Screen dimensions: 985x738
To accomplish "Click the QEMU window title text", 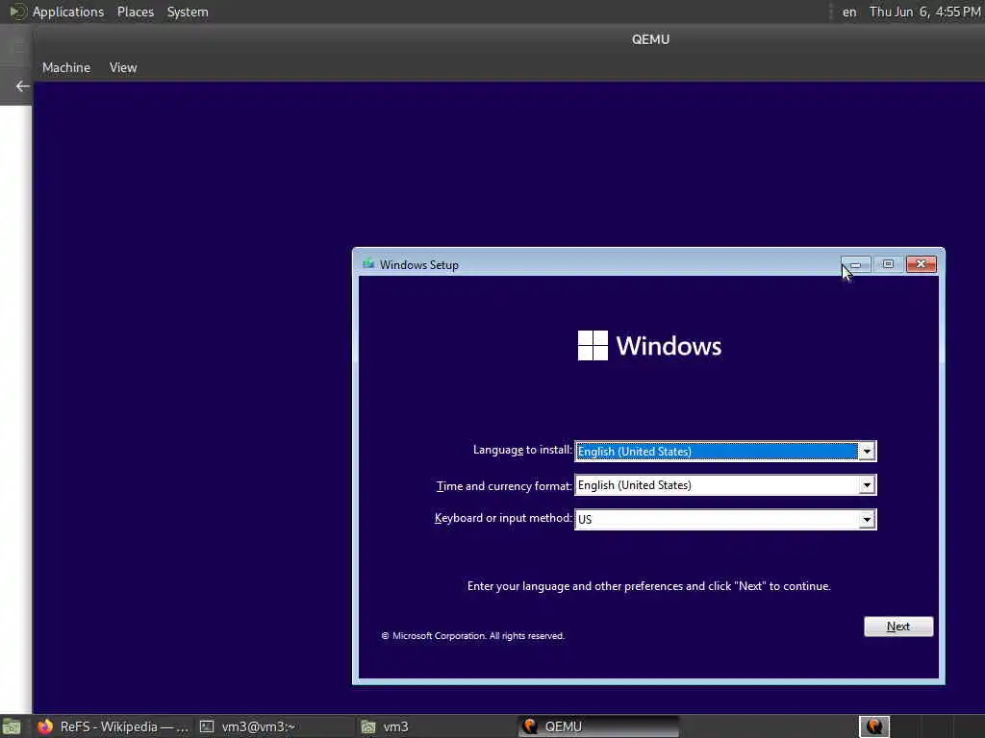I will click(650, 39).
